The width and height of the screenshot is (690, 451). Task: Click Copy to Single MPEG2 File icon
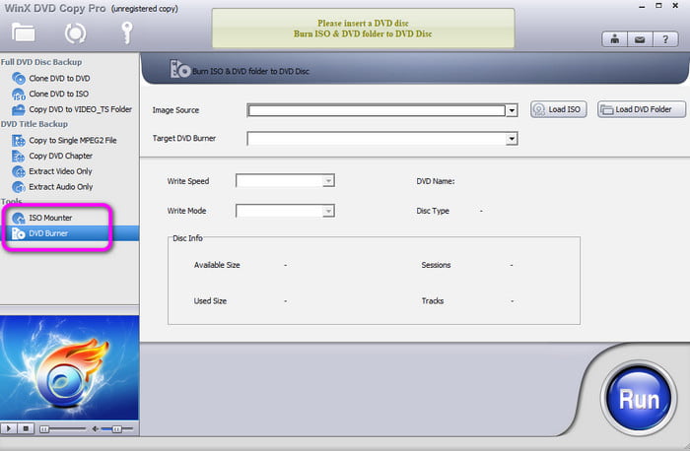[19, 141]
